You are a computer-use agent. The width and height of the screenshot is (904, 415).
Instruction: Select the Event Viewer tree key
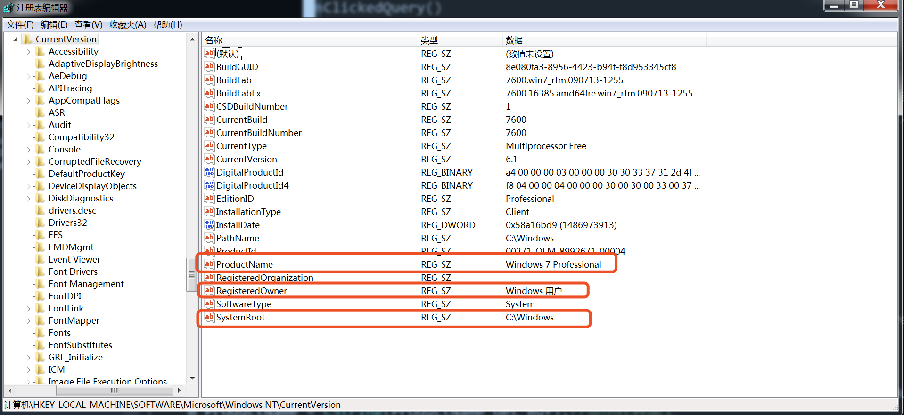pyautogui.click(x=74, y=259)
